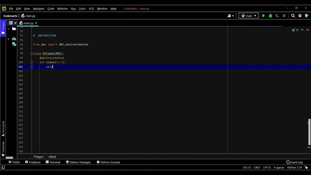The height and width of the screenshot is (175, 311).
Task: Open the Terminal tool window
Action: 53,162
